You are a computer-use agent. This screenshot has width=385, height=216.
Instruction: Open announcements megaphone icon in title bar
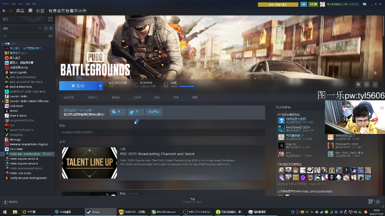[x=304, y=4]
